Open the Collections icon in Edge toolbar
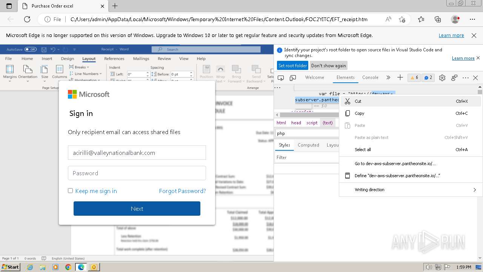Screen dimensions: 483x272 coord(438,19)
